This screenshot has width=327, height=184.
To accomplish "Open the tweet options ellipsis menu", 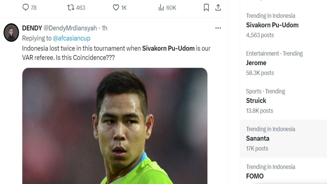I will pyautogui.click(x=218, y=28).
